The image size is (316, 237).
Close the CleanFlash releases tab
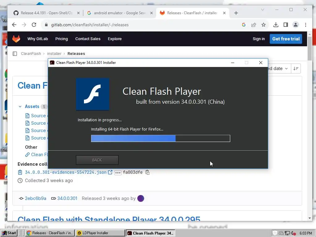[x=224, y=13]
